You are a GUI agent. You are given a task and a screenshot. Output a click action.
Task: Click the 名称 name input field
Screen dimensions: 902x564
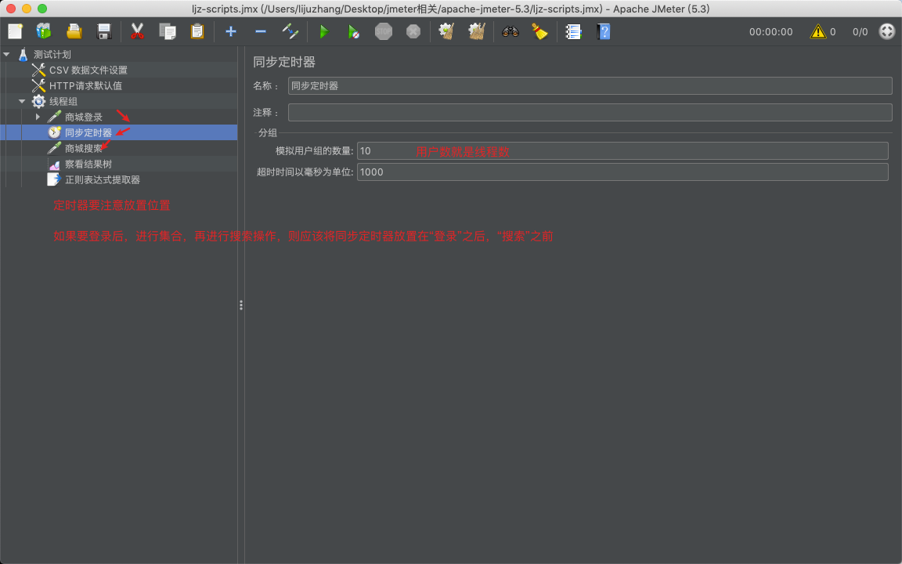pyautogui.click(x=590, y=85)
